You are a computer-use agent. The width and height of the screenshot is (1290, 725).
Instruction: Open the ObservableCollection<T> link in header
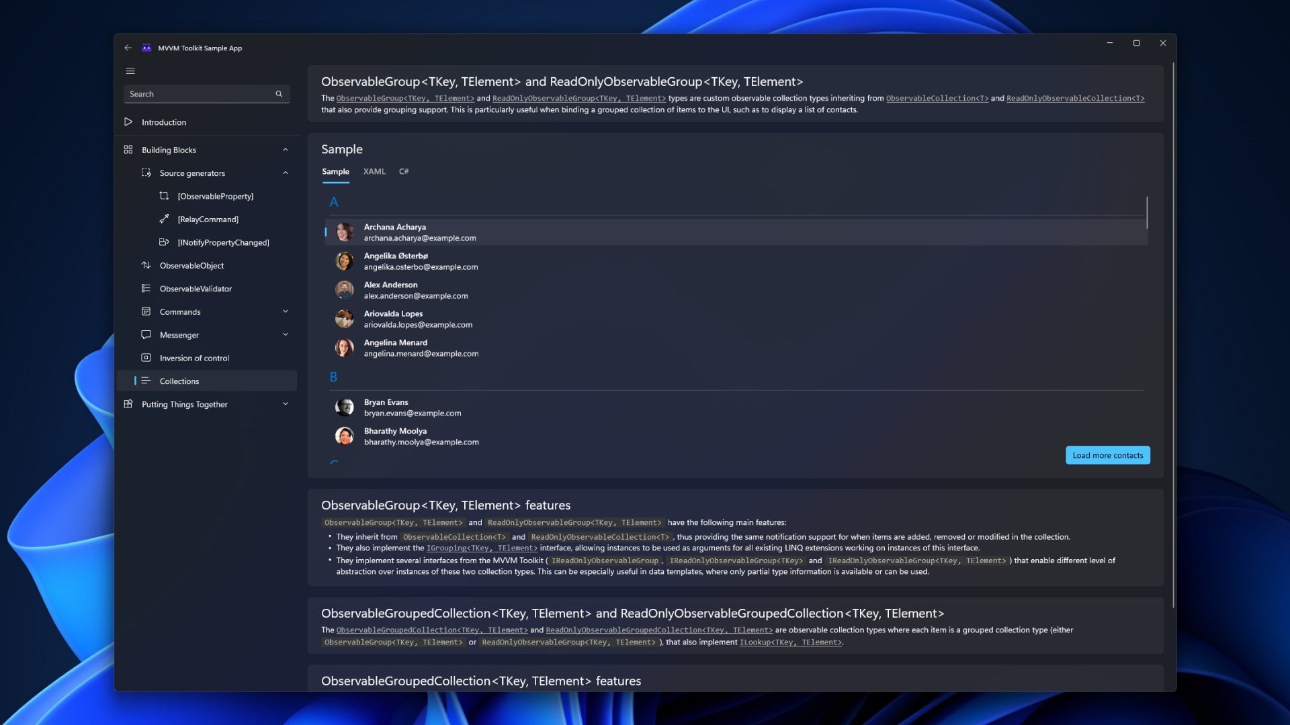[937, 99]
